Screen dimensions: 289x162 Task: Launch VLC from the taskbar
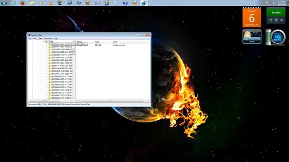pyautogui.click(x=51, y=3)
